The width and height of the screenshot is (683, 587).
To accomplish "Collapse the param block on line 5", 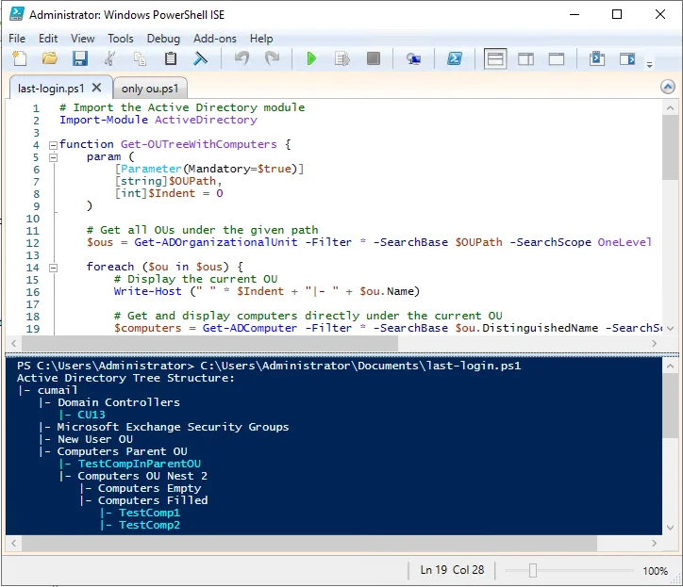I will pos(53,157).
